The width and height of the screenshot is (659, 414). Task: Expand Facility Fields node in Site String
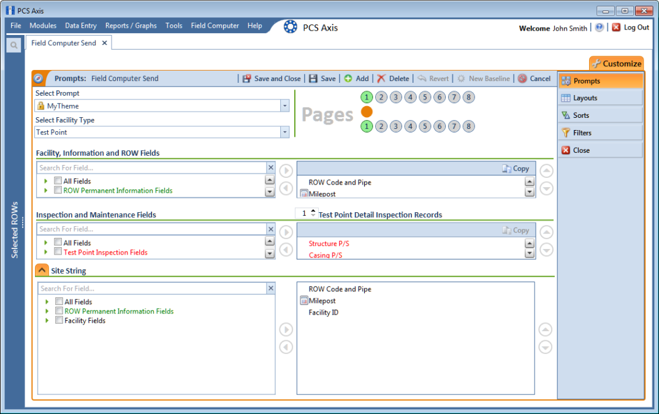pyautogui.click(x=47, y=320)
